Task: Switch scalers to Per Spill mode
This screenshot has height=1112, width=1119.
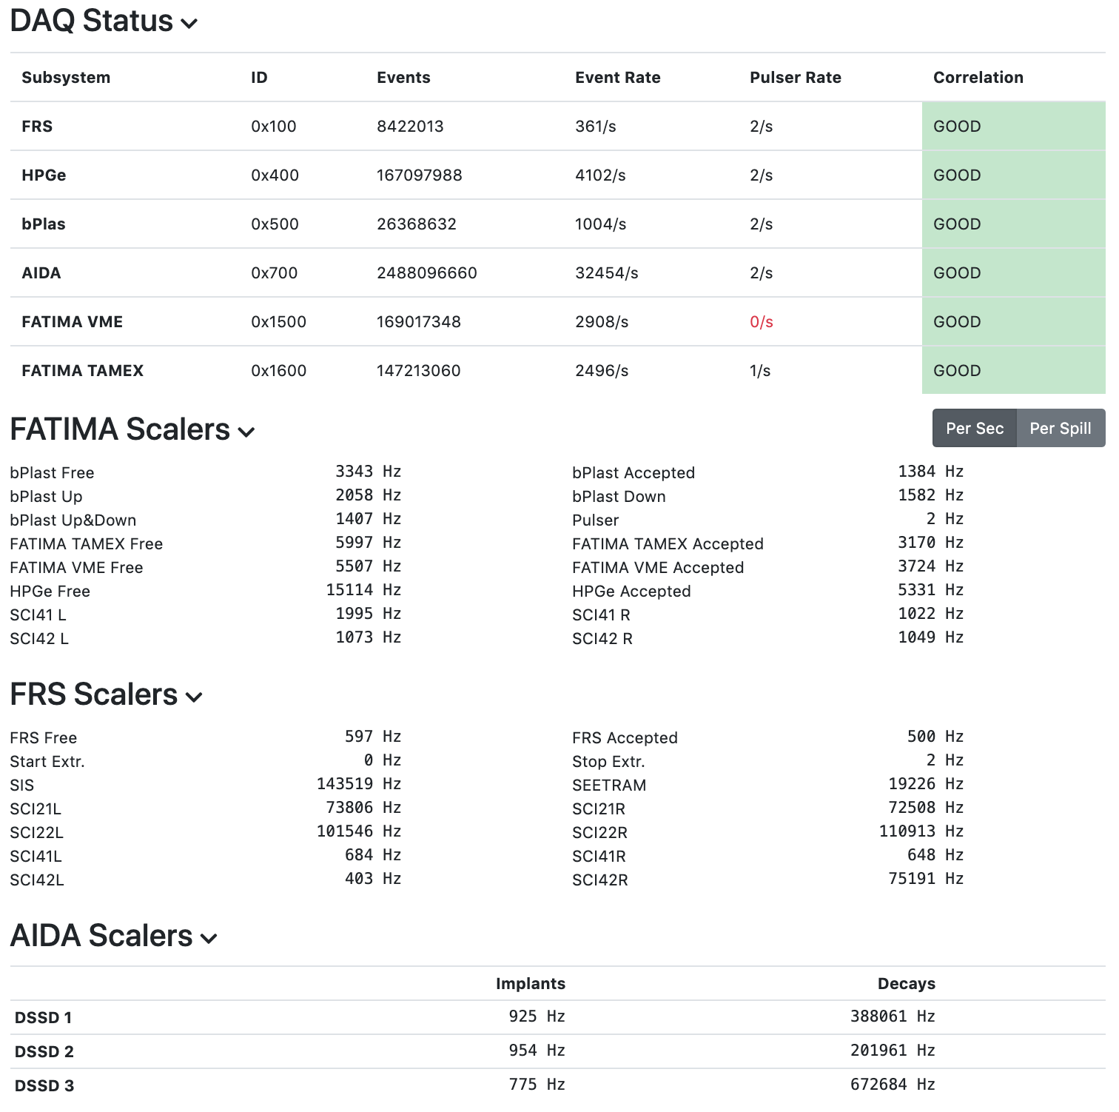Action: 1060,428
